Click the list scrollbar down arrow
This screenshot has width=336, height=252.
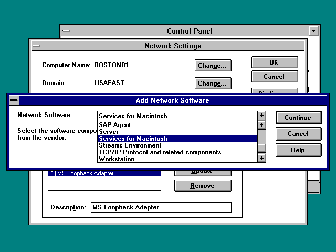pyautogui.click(x=261, y=159)
